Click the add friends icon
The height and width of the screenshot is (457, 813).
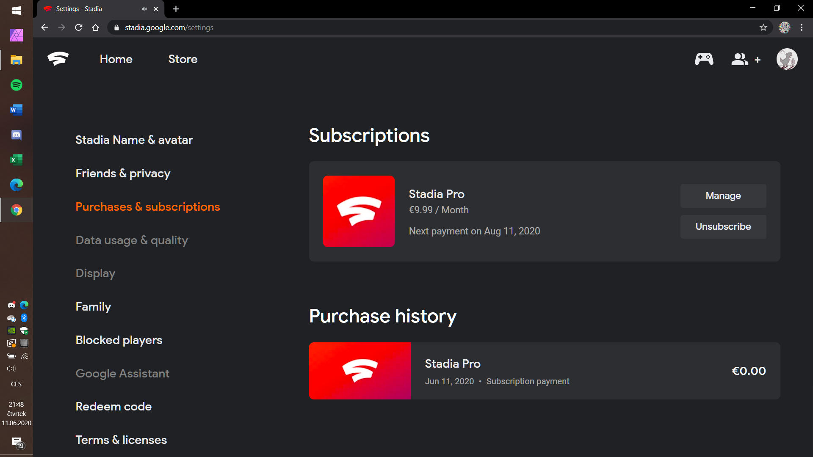point(746,60)
